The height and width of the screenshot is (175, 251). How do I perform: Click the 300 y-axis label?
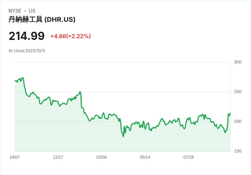point(238,62)
